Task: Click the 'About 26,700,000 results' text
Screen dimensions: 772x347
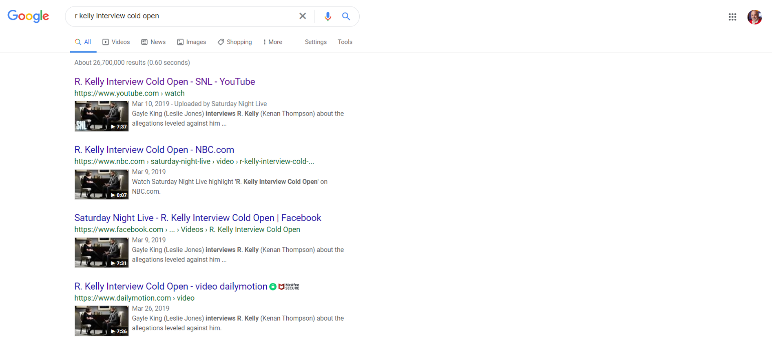Action: tap(132, 63)
